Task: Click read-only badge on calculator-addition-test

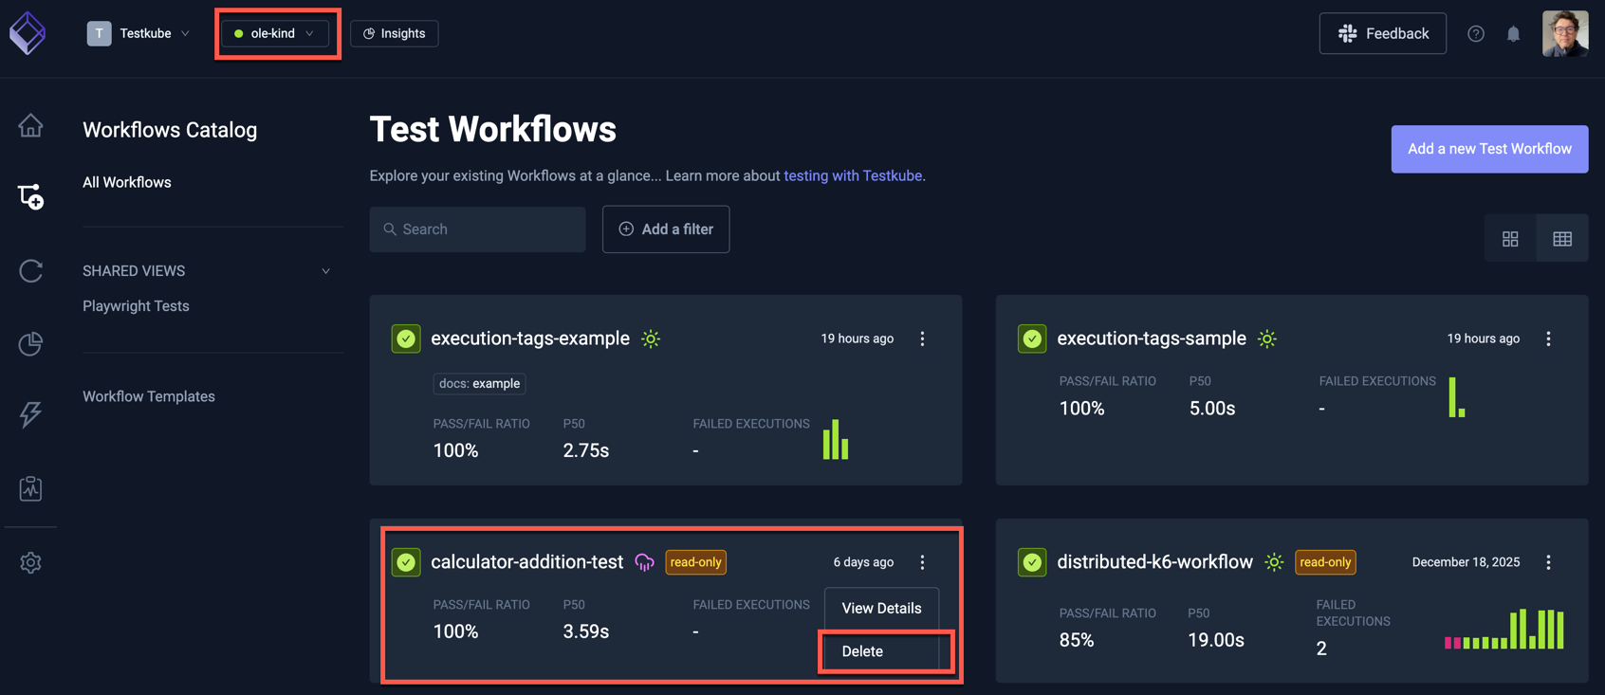Action: pyautogui.click(x=696, y=562)
